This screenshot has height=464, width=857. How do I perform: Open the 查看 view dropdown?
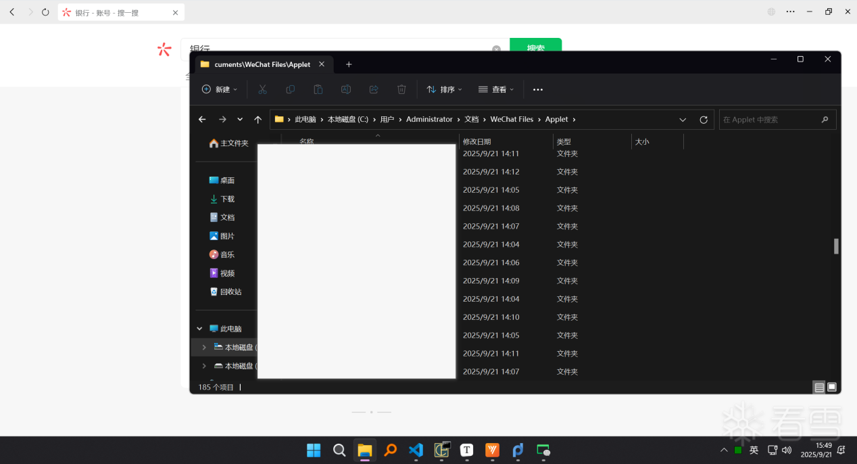click(496, 89)
